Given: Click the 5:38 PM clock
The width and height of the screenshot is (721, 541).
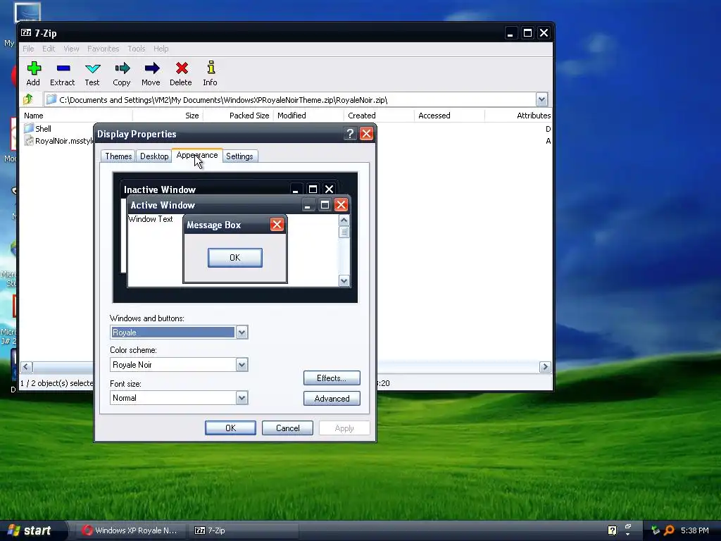Looking at the screenshot, I should [695, 530].
